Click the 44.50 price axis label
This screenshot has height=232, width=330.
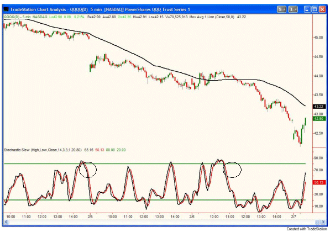(318, 57)
